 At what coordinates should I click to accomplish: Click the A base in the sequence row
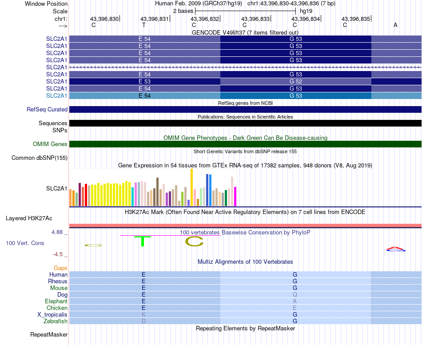pyautogui.click(x=395, y=25)
